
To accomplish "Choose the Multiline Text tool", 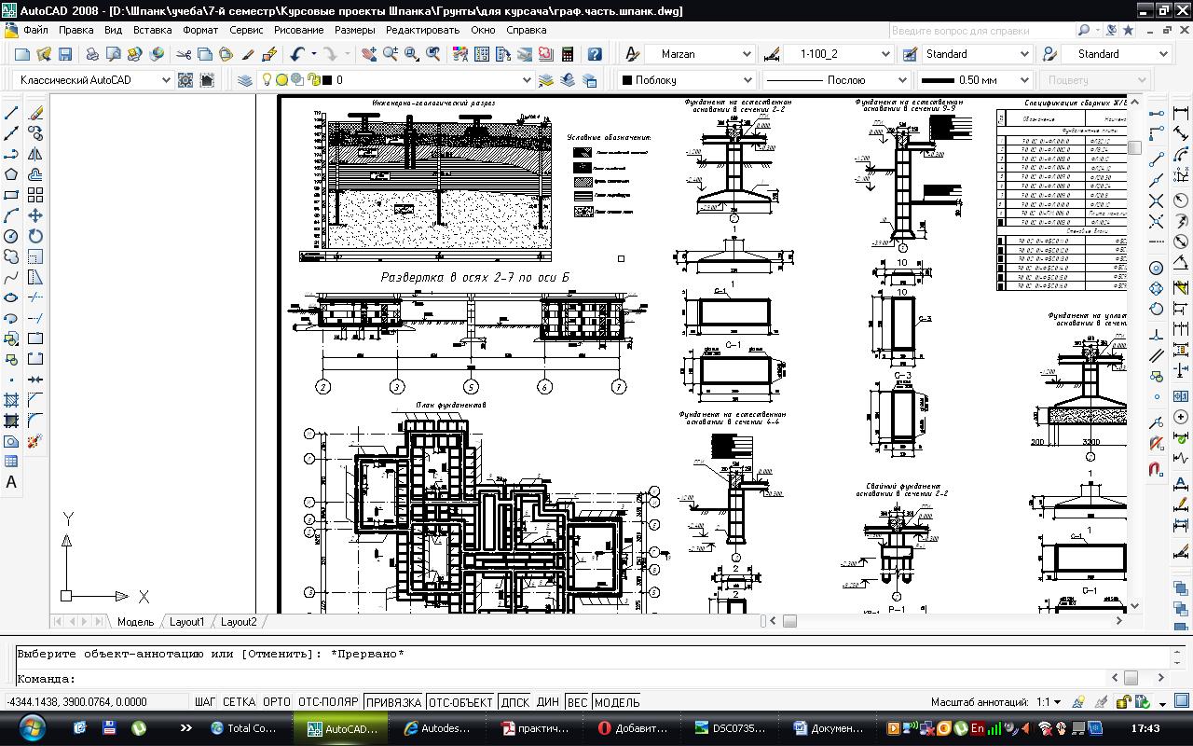I will click(x=11, y=482).
